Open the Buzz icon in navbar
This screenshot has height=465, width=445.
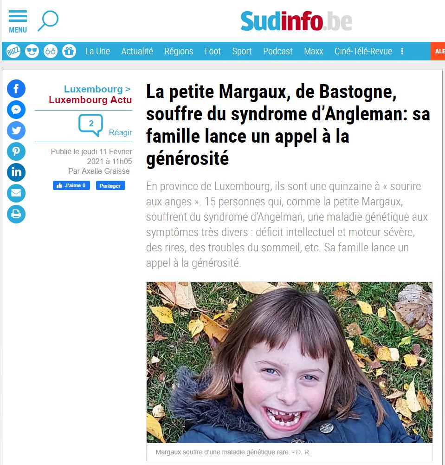(13, 51)
